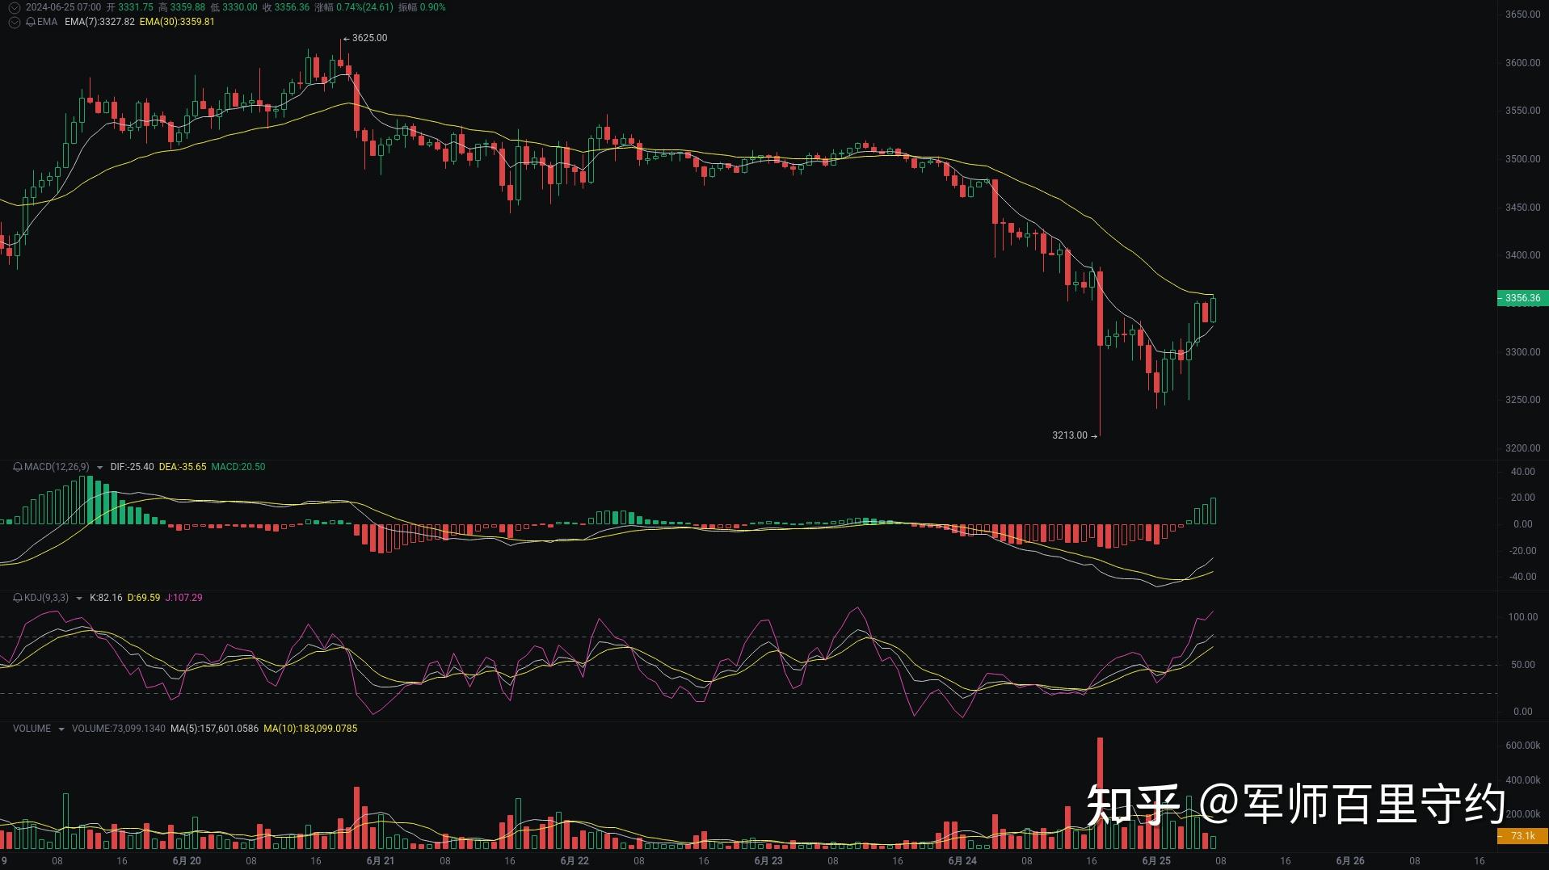The width and height of the screenshot is (1549, 870).
Task: Collapse the EMA indicator row chevron circle
Action: click(x=14, y=22)
